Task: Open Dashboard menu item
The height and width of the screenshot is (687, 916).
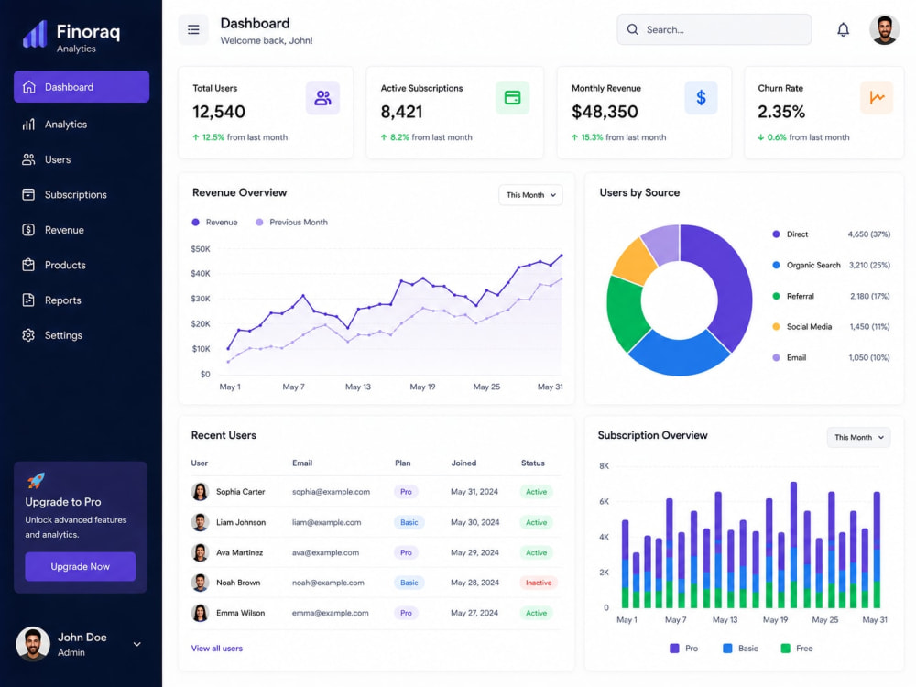Action: pos(82,87)
